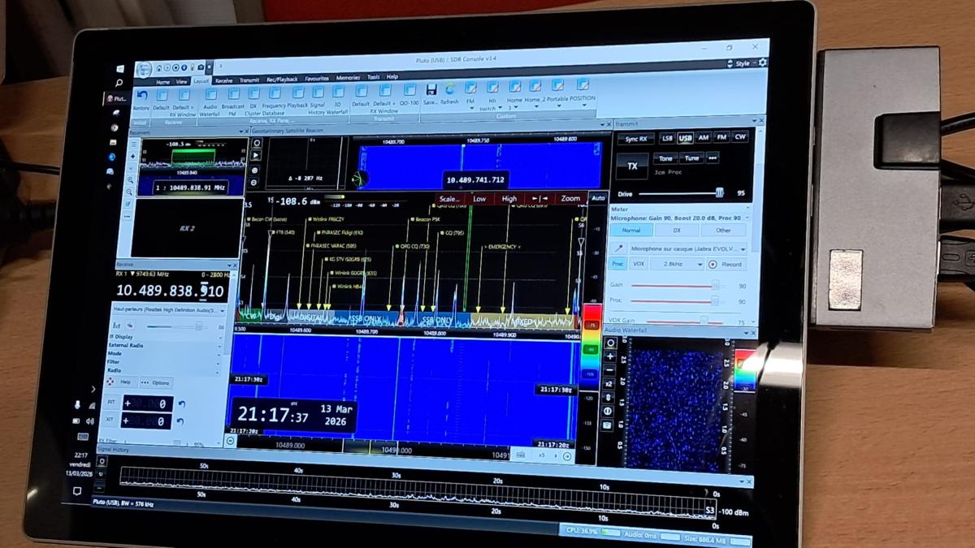Click the RX 1 frequency readout 10.489.838.910
Viewport: 975px width, 548px height.
tap(170, 291)
